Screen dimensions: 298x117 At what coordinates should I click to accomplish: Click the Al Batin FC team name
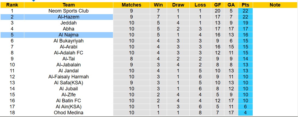[68, 101]
